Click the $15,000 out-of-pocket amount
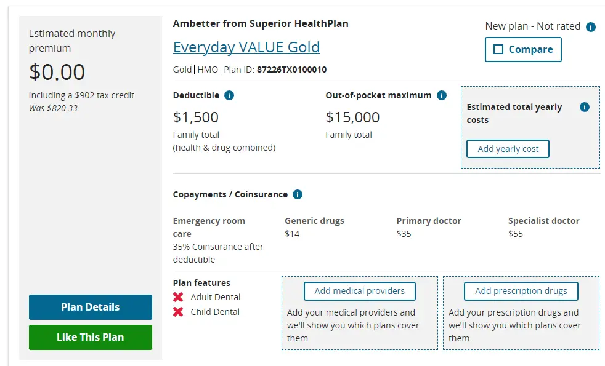The width and height of the screenshot is (605, 366). pos(352,117)
